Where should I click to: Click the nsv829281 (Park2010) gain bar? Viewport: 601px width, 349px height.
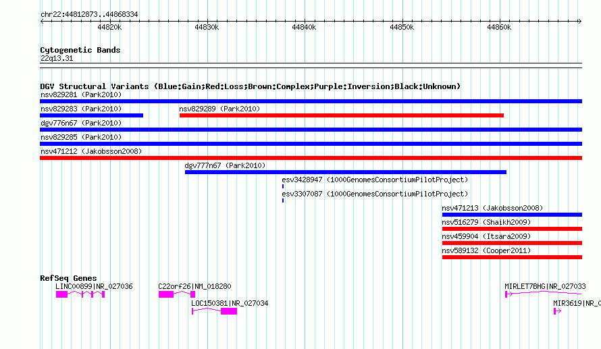tap(311, 101)
